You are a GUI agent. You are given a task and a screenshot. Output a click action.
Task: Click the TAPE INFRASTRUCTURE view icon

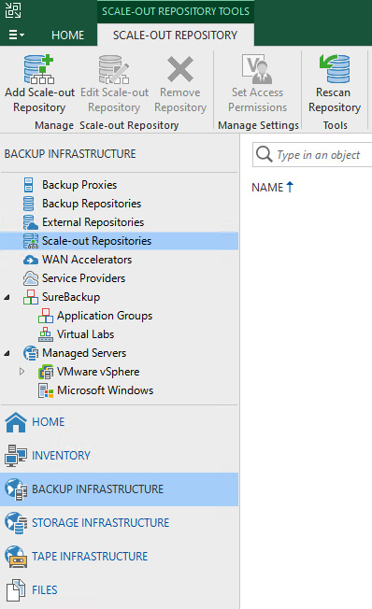16,556
